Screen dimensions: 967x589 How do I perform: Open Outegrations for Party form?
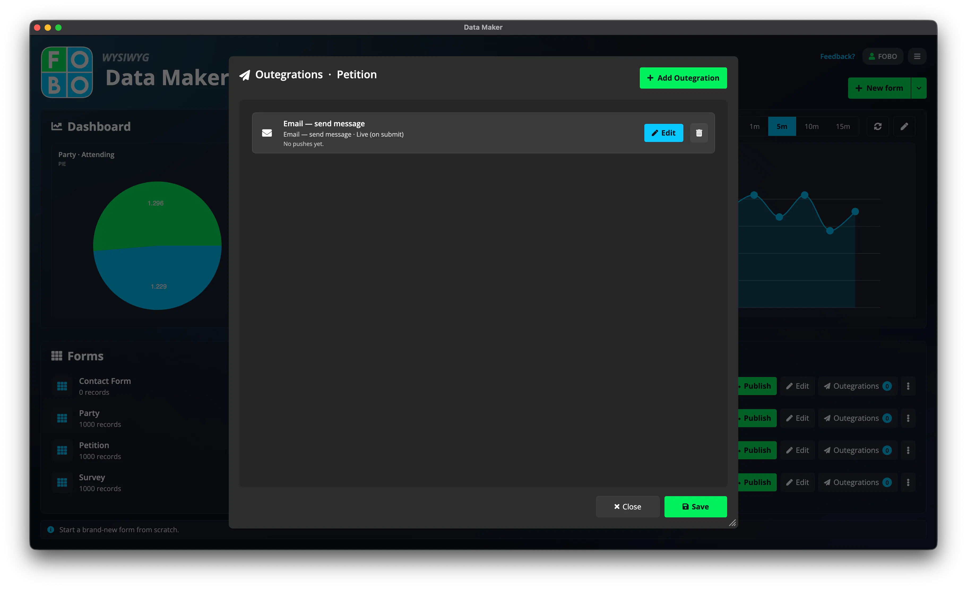(857, 418)
